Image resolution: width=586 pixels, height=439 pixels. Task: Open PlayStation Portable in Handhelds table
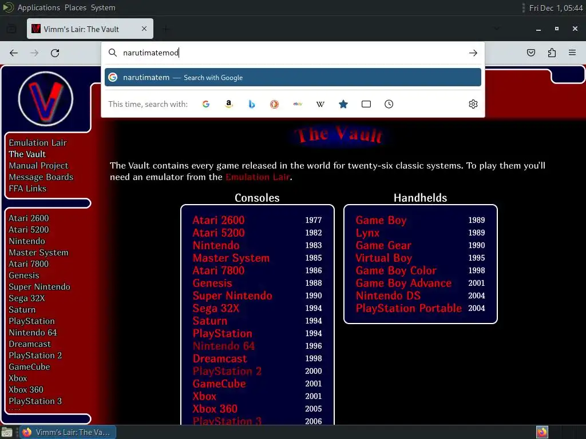coord(409,308)
